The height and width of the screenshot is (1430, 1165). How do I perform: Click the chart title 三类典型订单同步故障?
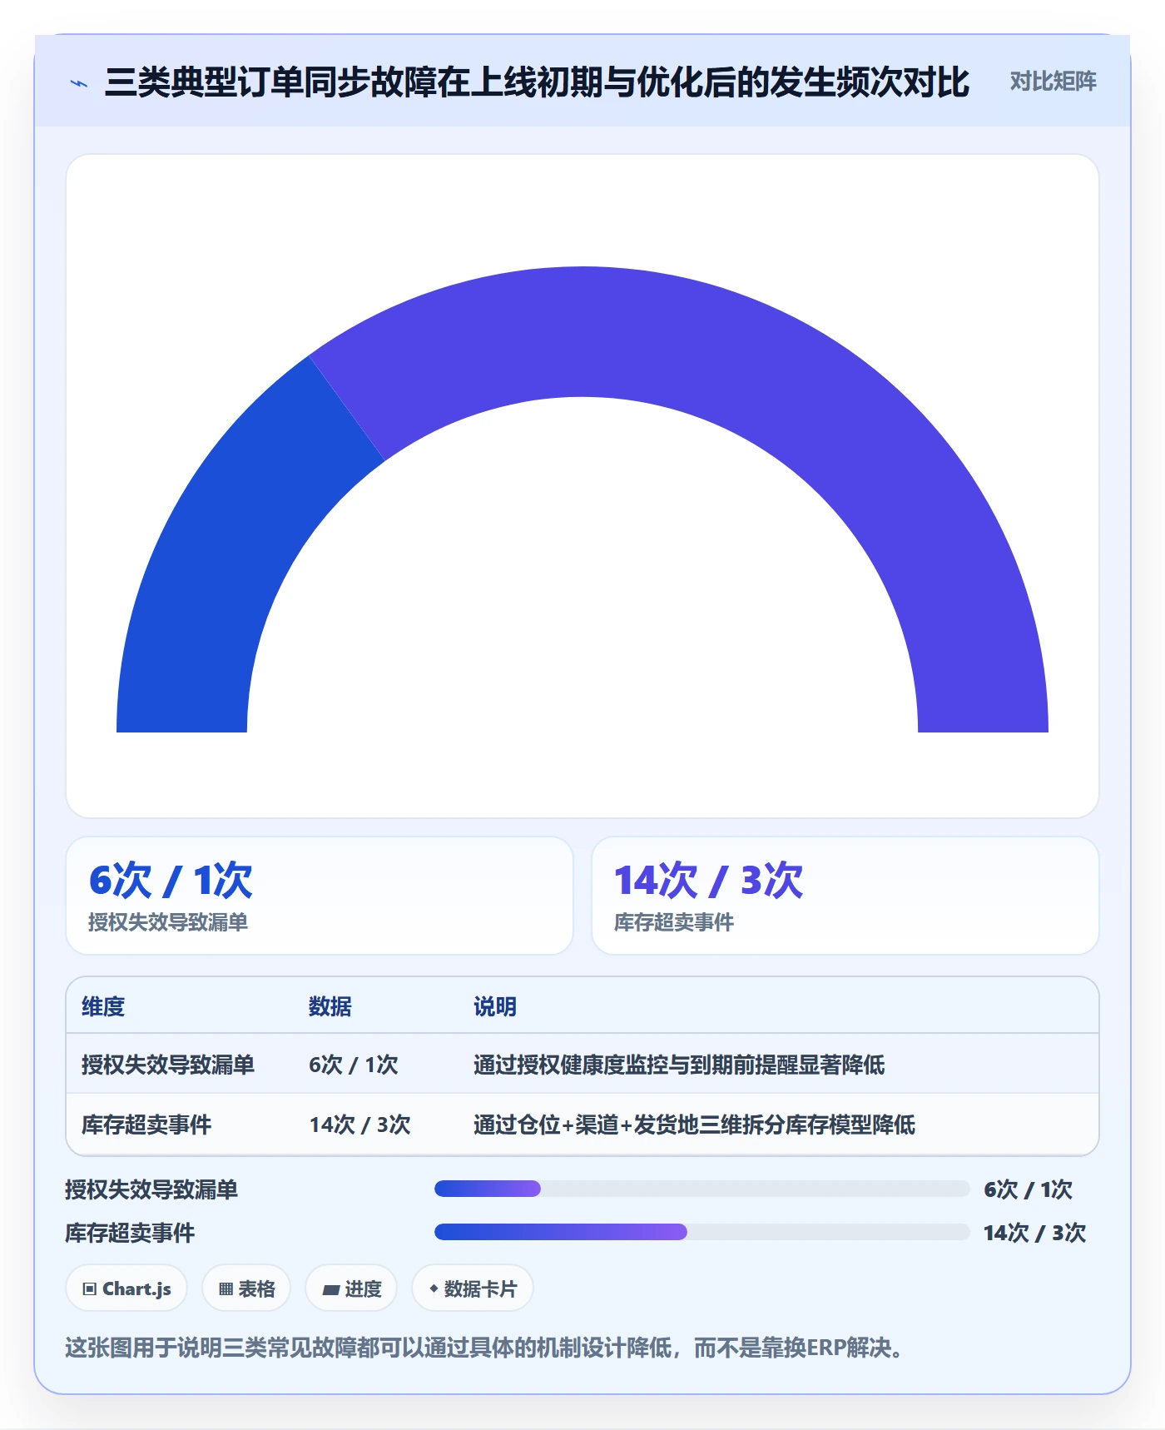click(537, 82)
